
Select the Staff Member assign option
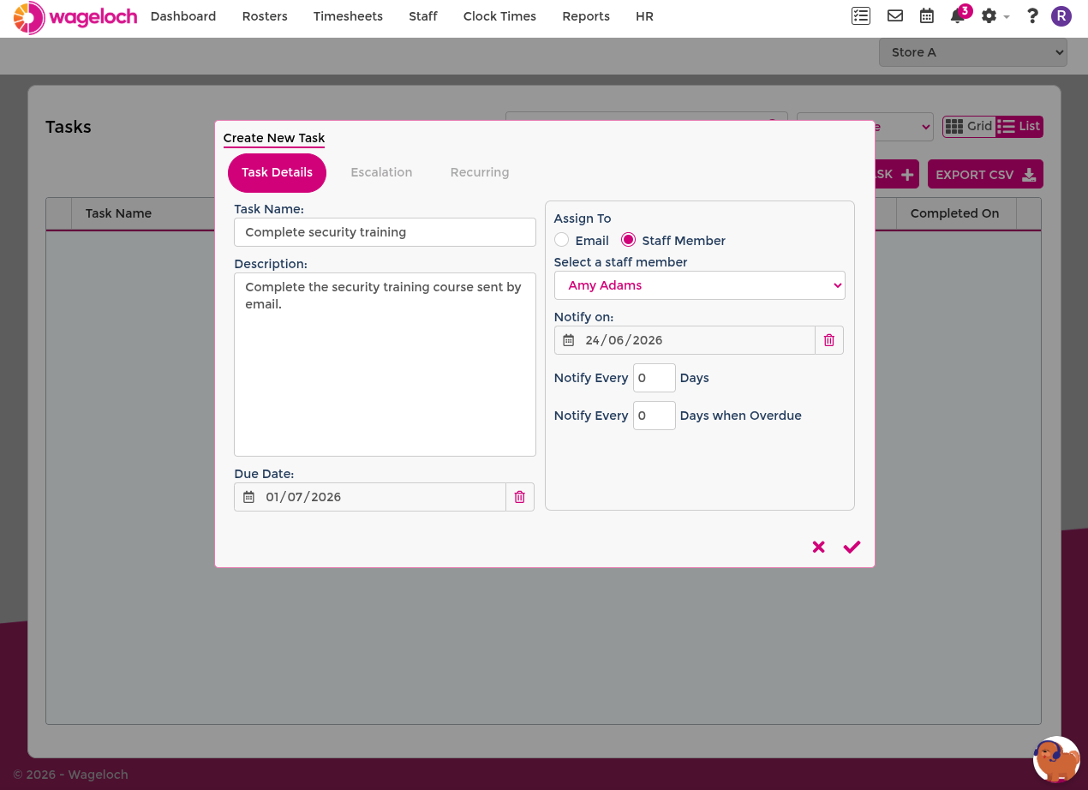tap(629, 241)
